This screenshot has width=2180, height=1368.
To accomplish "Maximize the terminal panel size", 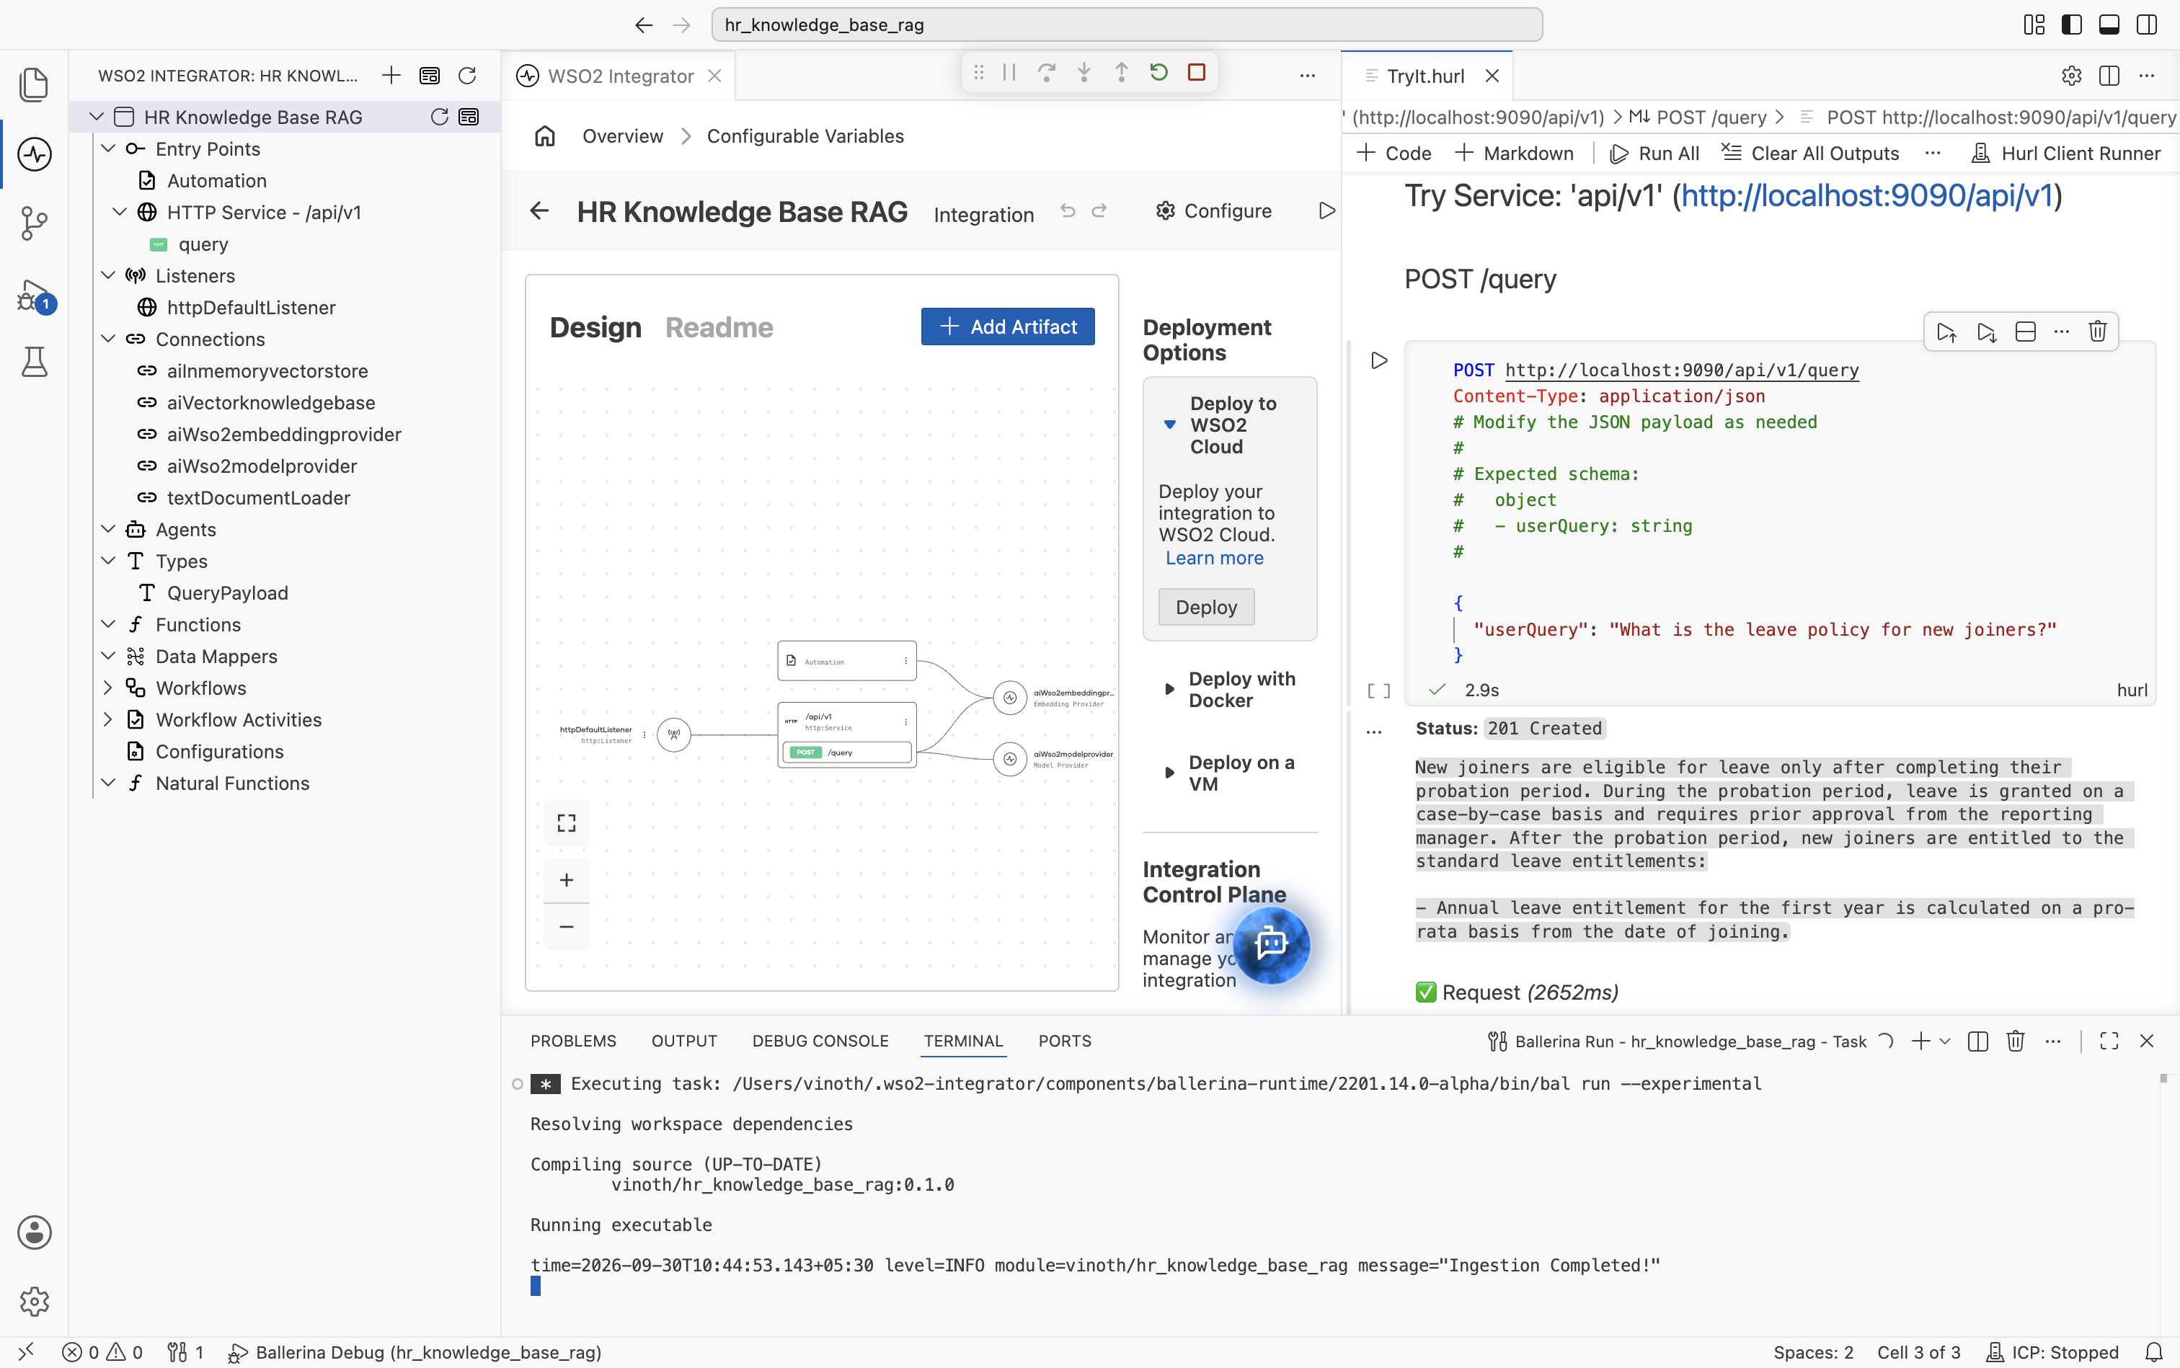I will click(x=2109, y=1041).
